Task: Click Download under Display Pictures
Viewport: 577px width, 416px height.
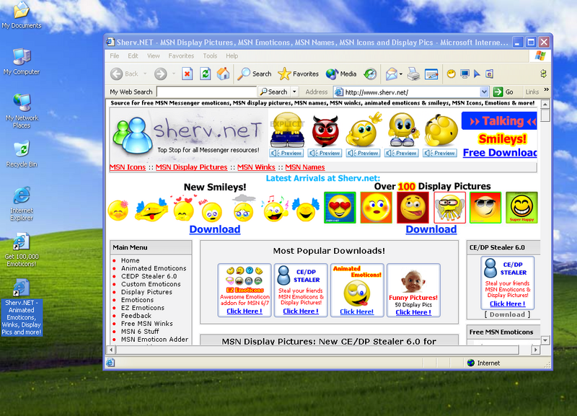Action: tap(431, 229)
